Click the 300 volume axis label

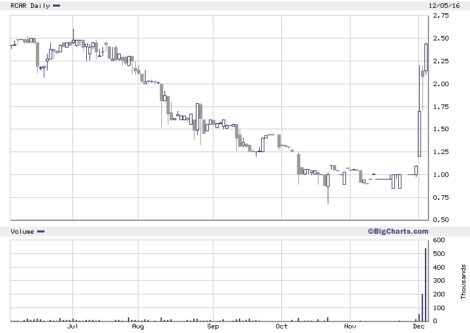coord(439,281)
